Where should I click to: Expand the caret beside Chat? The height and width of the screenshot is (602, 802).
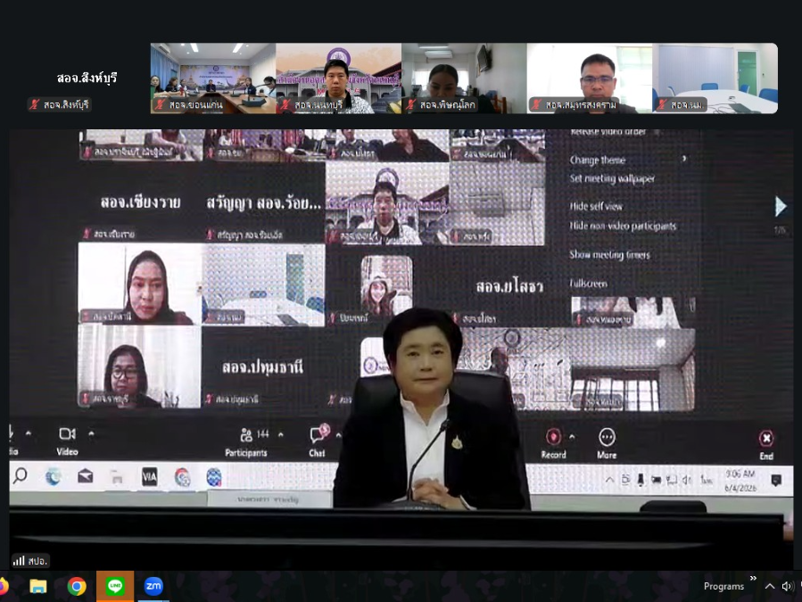click(337, 435)
